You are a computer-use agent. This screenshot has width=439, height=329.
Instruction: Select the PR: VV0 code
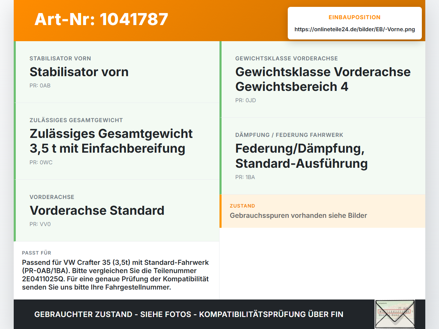click(x=40, y=224)
